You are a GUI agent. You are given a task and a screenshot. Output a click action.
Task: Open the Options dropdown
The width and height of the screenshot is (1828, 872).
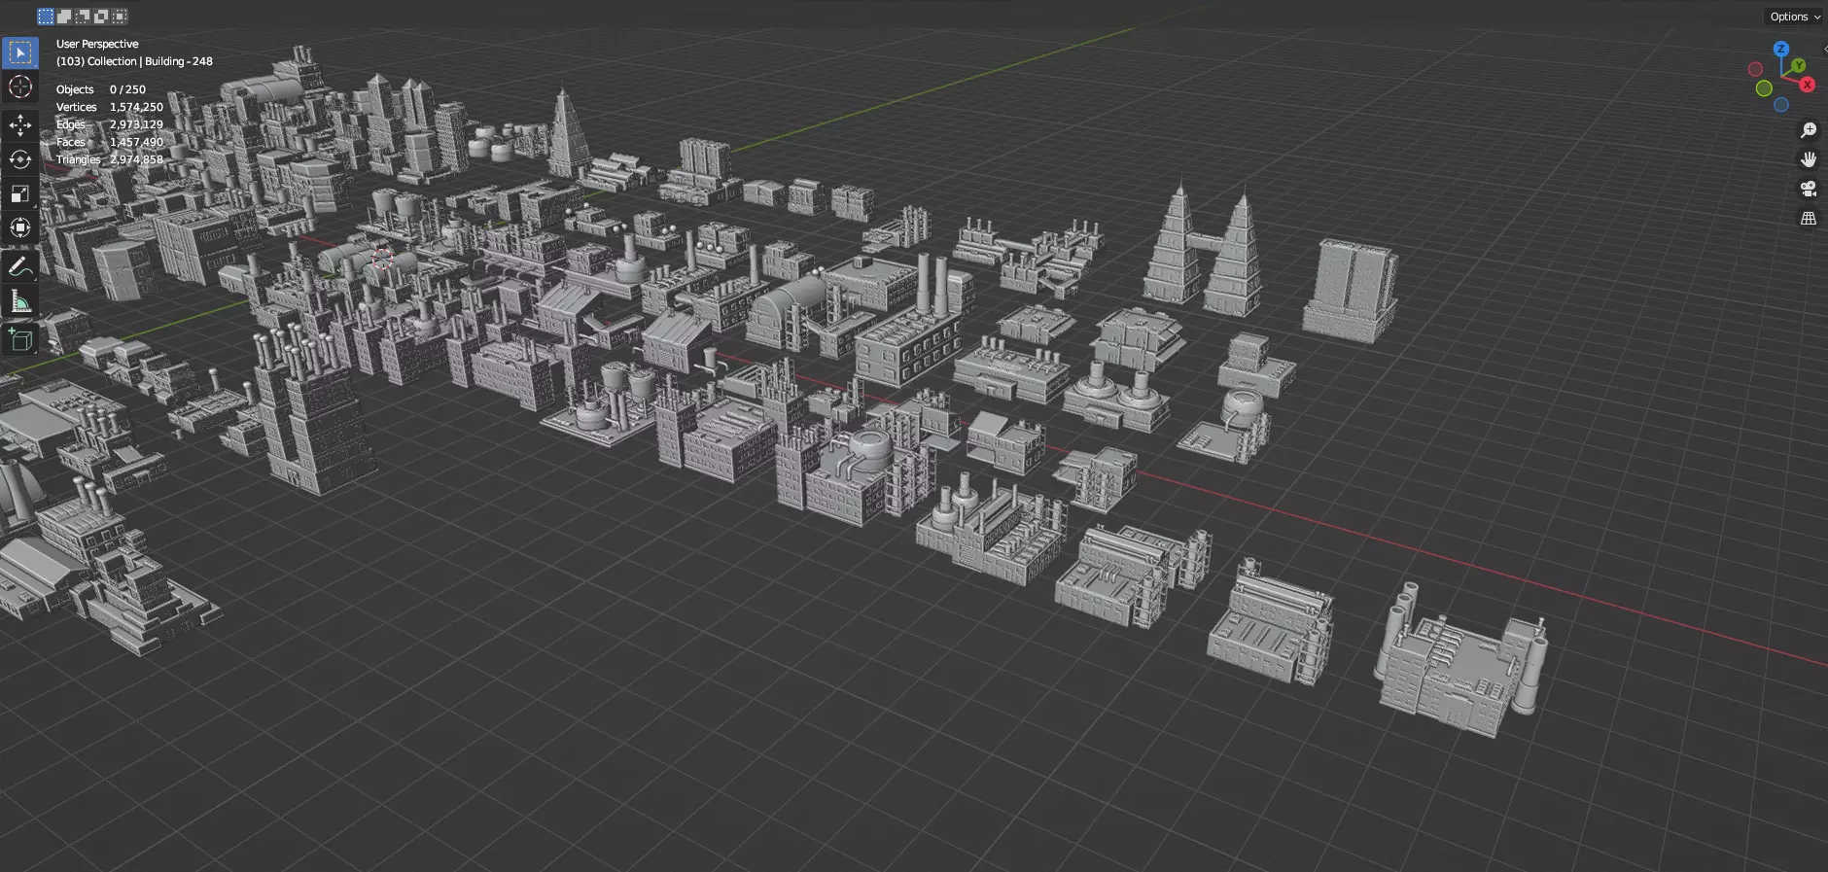point(1794,17)
